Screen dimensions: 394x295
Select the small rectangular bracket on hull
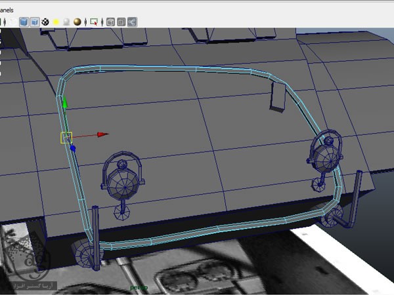click(278, 97)
